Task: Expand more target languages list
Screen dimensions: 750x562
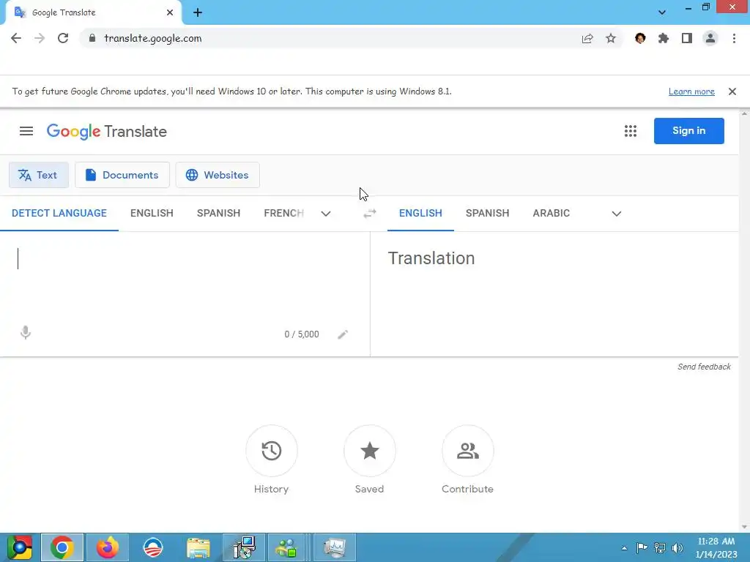Action: tap(617, 214)
